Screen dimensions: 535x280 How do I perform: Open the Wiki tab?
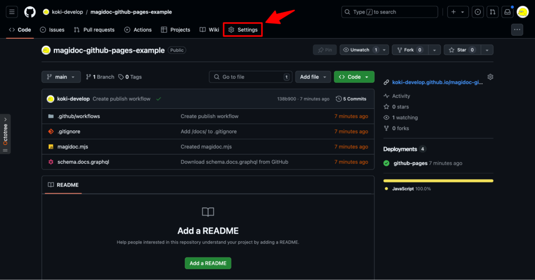tap(209, 30)
